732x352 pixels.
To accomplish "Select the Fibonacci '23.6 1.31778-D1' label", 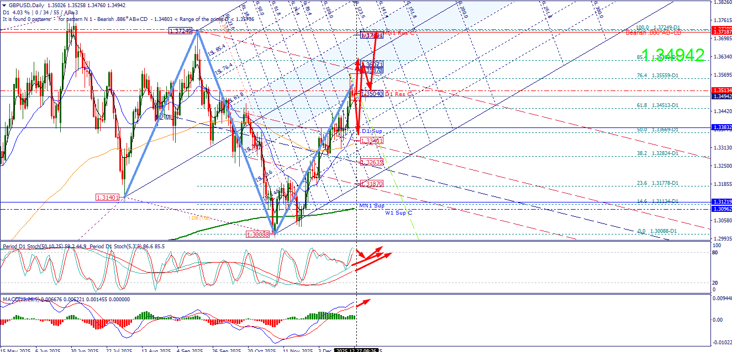I will [x=657, y=183].
